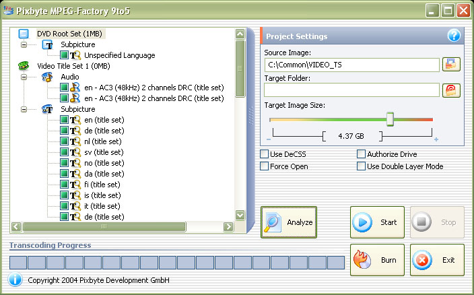The height and width of the screenshot is (295, 474).
Task: Collapse Subpicture node under Video Title Set 1
Action: (x=24, y=109)
